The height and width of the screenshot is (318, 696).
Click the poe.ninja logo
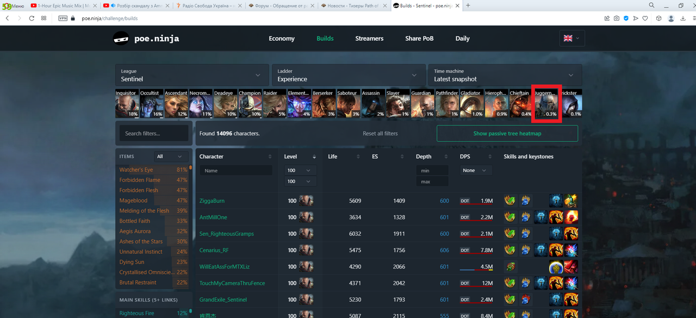click(146, 38)
